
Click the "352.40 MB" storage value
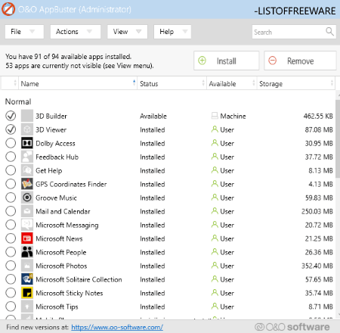click(317, 266)
